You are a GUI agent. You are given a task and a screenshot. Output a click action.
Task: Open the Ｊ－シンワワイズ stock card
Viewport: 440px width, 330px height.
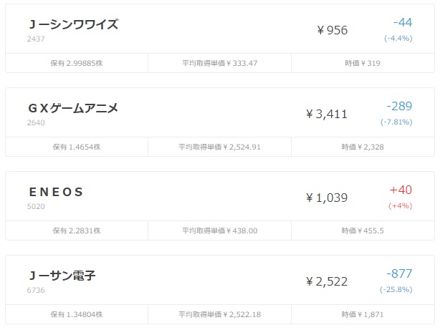220,39
